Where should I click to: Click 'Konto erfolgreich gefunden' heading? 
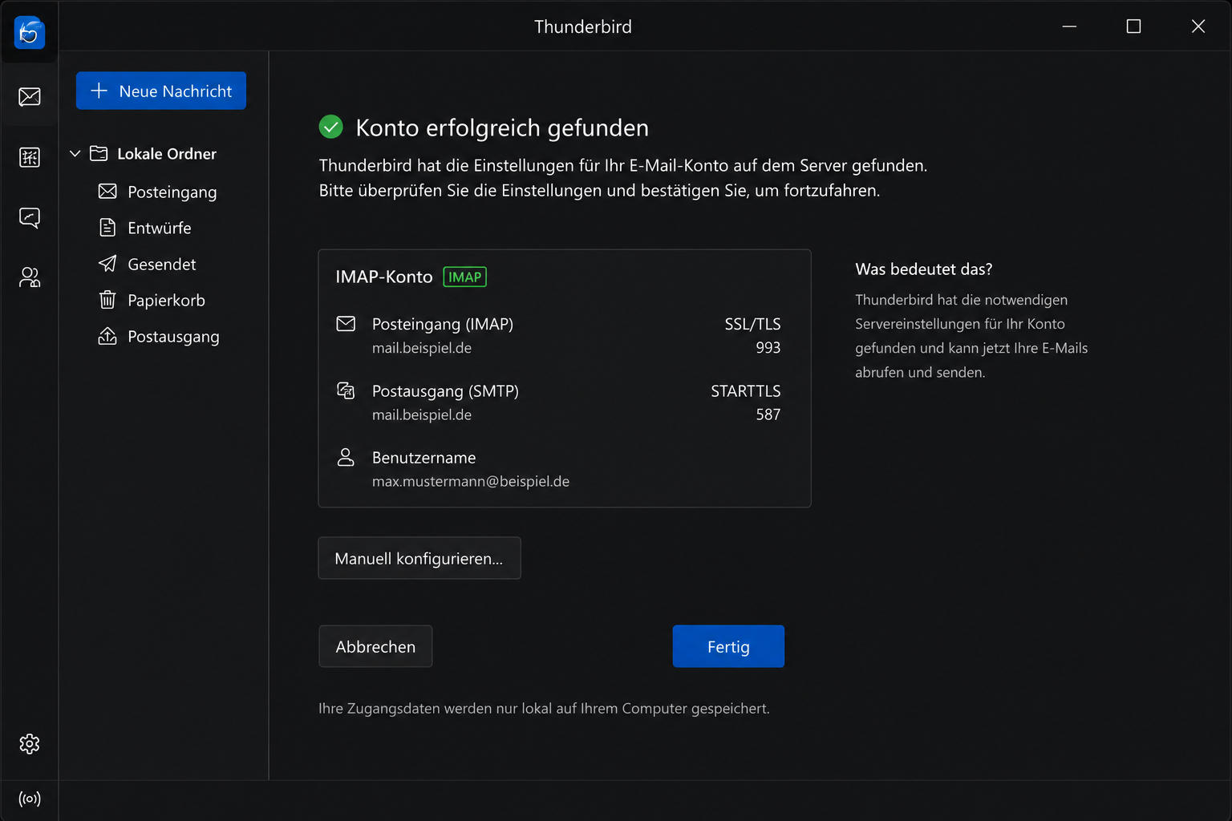(502, 128)
